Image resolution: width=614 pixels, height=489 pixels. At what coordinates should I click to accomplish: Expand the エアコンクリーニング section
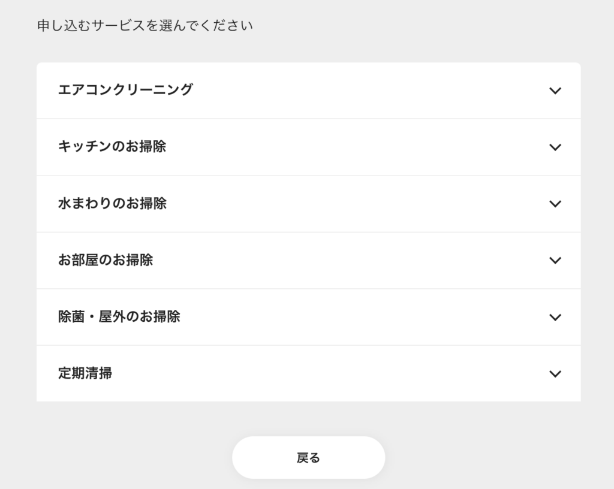(x=309, y=90)
